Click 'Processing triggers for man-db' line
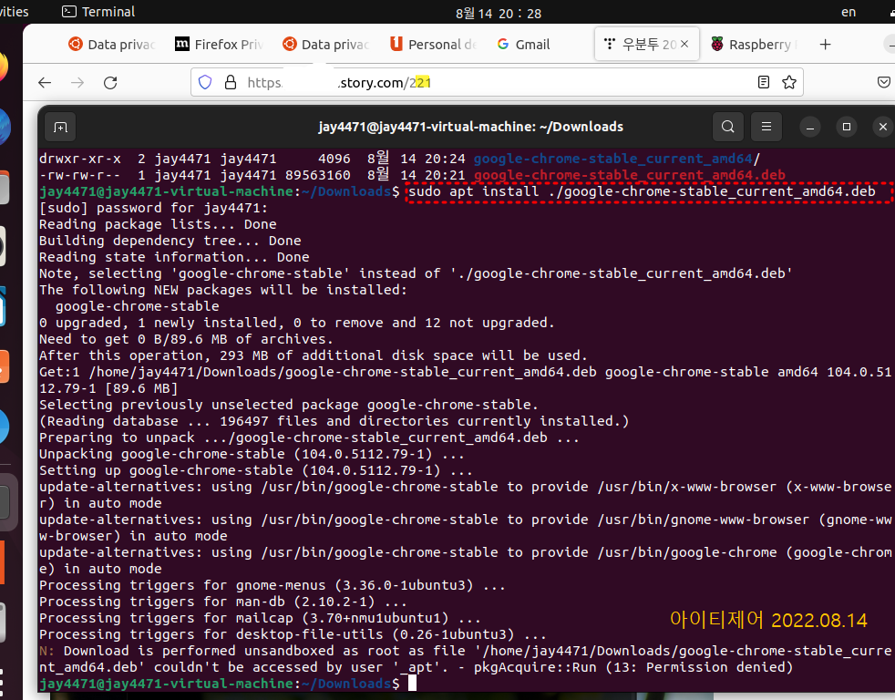Image resolution: width=895 pixels, height=700 pixels. (223, 602)
